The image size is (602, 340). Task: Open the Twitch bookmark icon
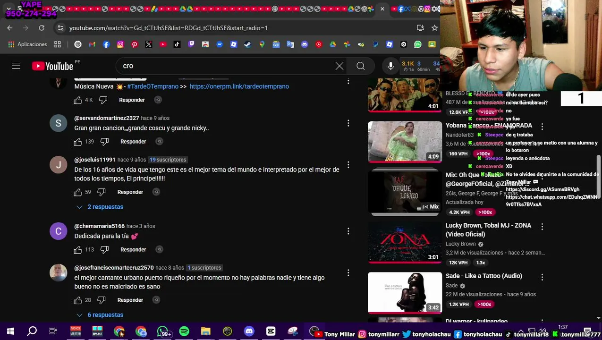(x=191, y=44)
